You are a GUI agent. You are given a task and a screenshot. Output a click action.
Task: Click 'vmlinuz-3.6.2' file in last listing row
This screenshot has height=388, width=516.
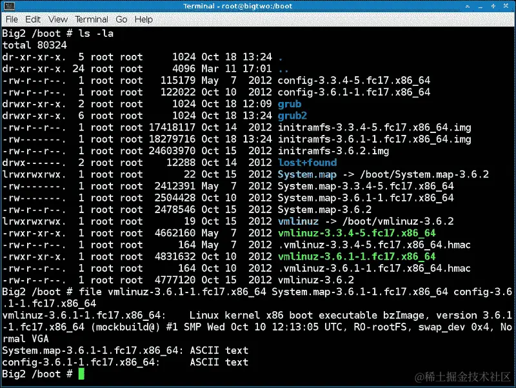pos(316,280)
